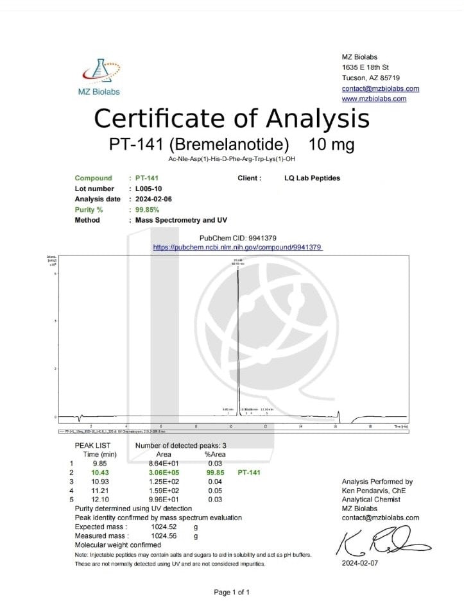Click the main chromatogram peak
The width and height of the screenshot is (464, 608).
click(238, 341)
